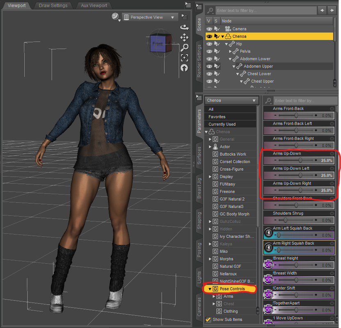Open gear settings for Shoulders Shrug

click(332, 213)
